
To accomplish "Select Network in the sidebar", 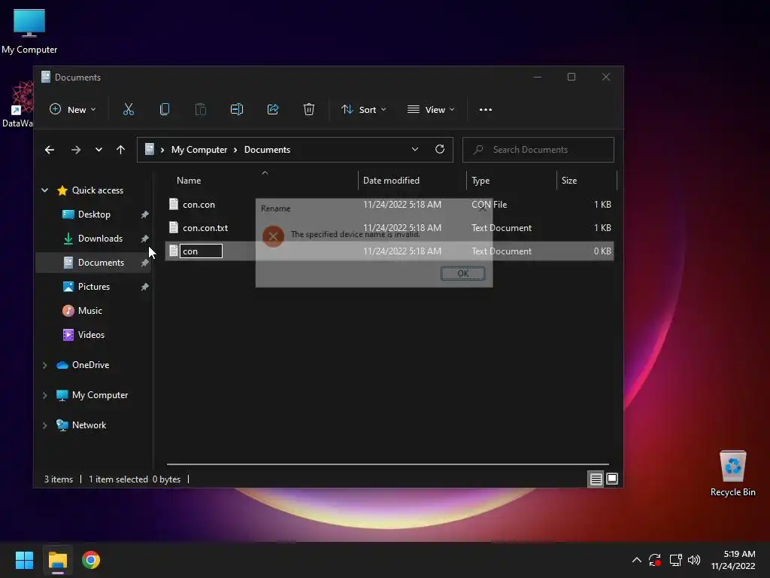I will (x=89, y=425).
